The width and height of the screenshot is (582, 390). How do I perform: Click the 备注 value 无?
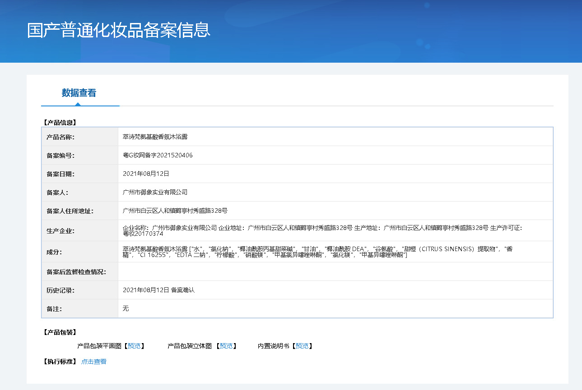click(x=126, y=309)
